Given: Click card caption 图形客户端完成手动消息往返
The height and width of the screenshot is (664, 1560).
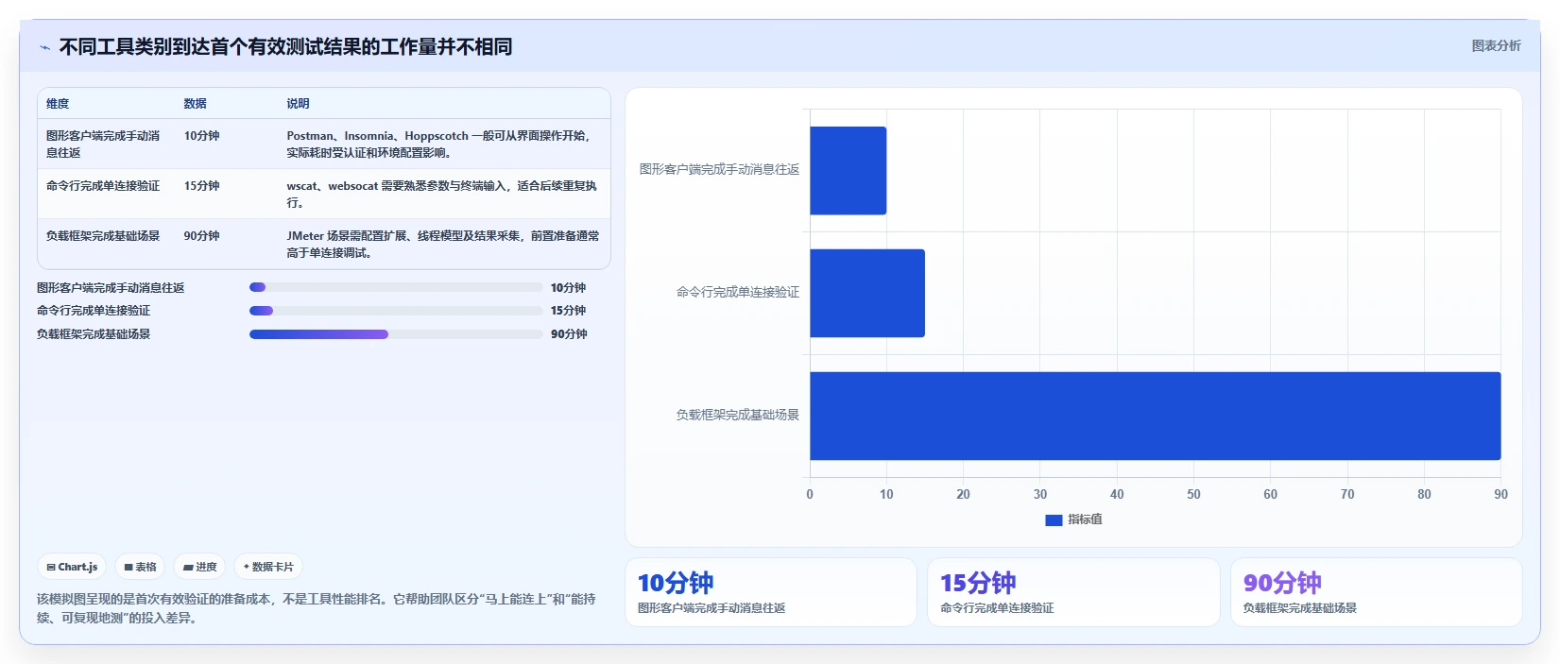Looking at the screenshot, I should tap(711, 608).
